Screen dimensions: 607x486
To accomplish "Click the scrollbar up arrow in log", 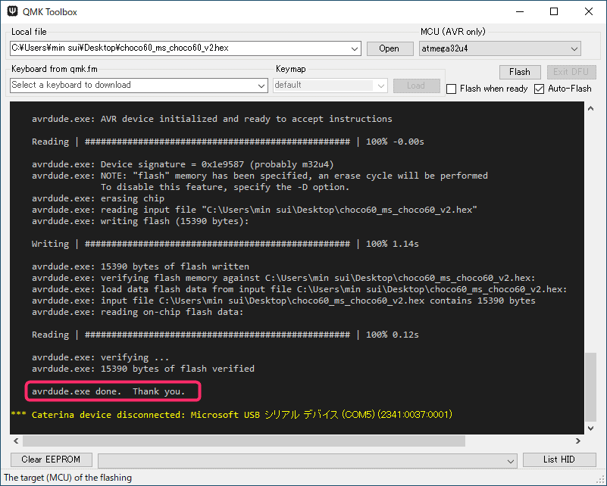I will (x=590, y=110).
